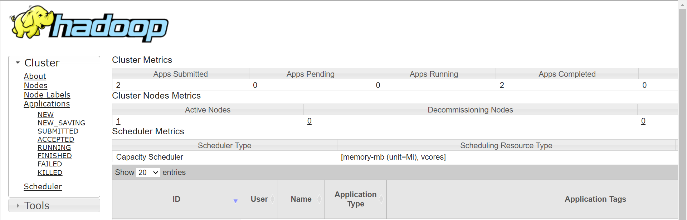Click the Hadoop elephant logo
687x220 pixels.
89,24
